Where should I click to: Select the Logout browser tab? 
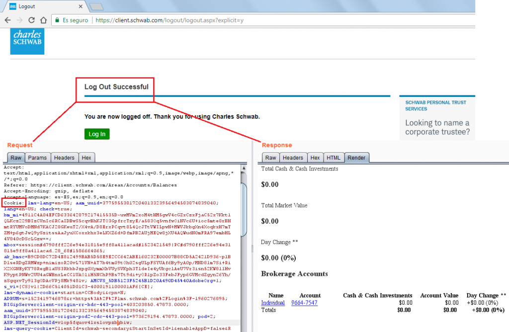click(45, 6)
